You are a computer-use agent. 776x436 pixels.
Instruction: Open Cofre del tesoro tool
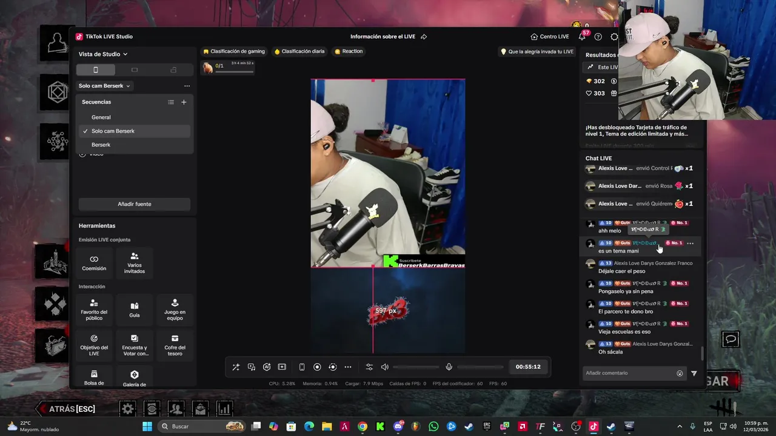click(175, 345)
